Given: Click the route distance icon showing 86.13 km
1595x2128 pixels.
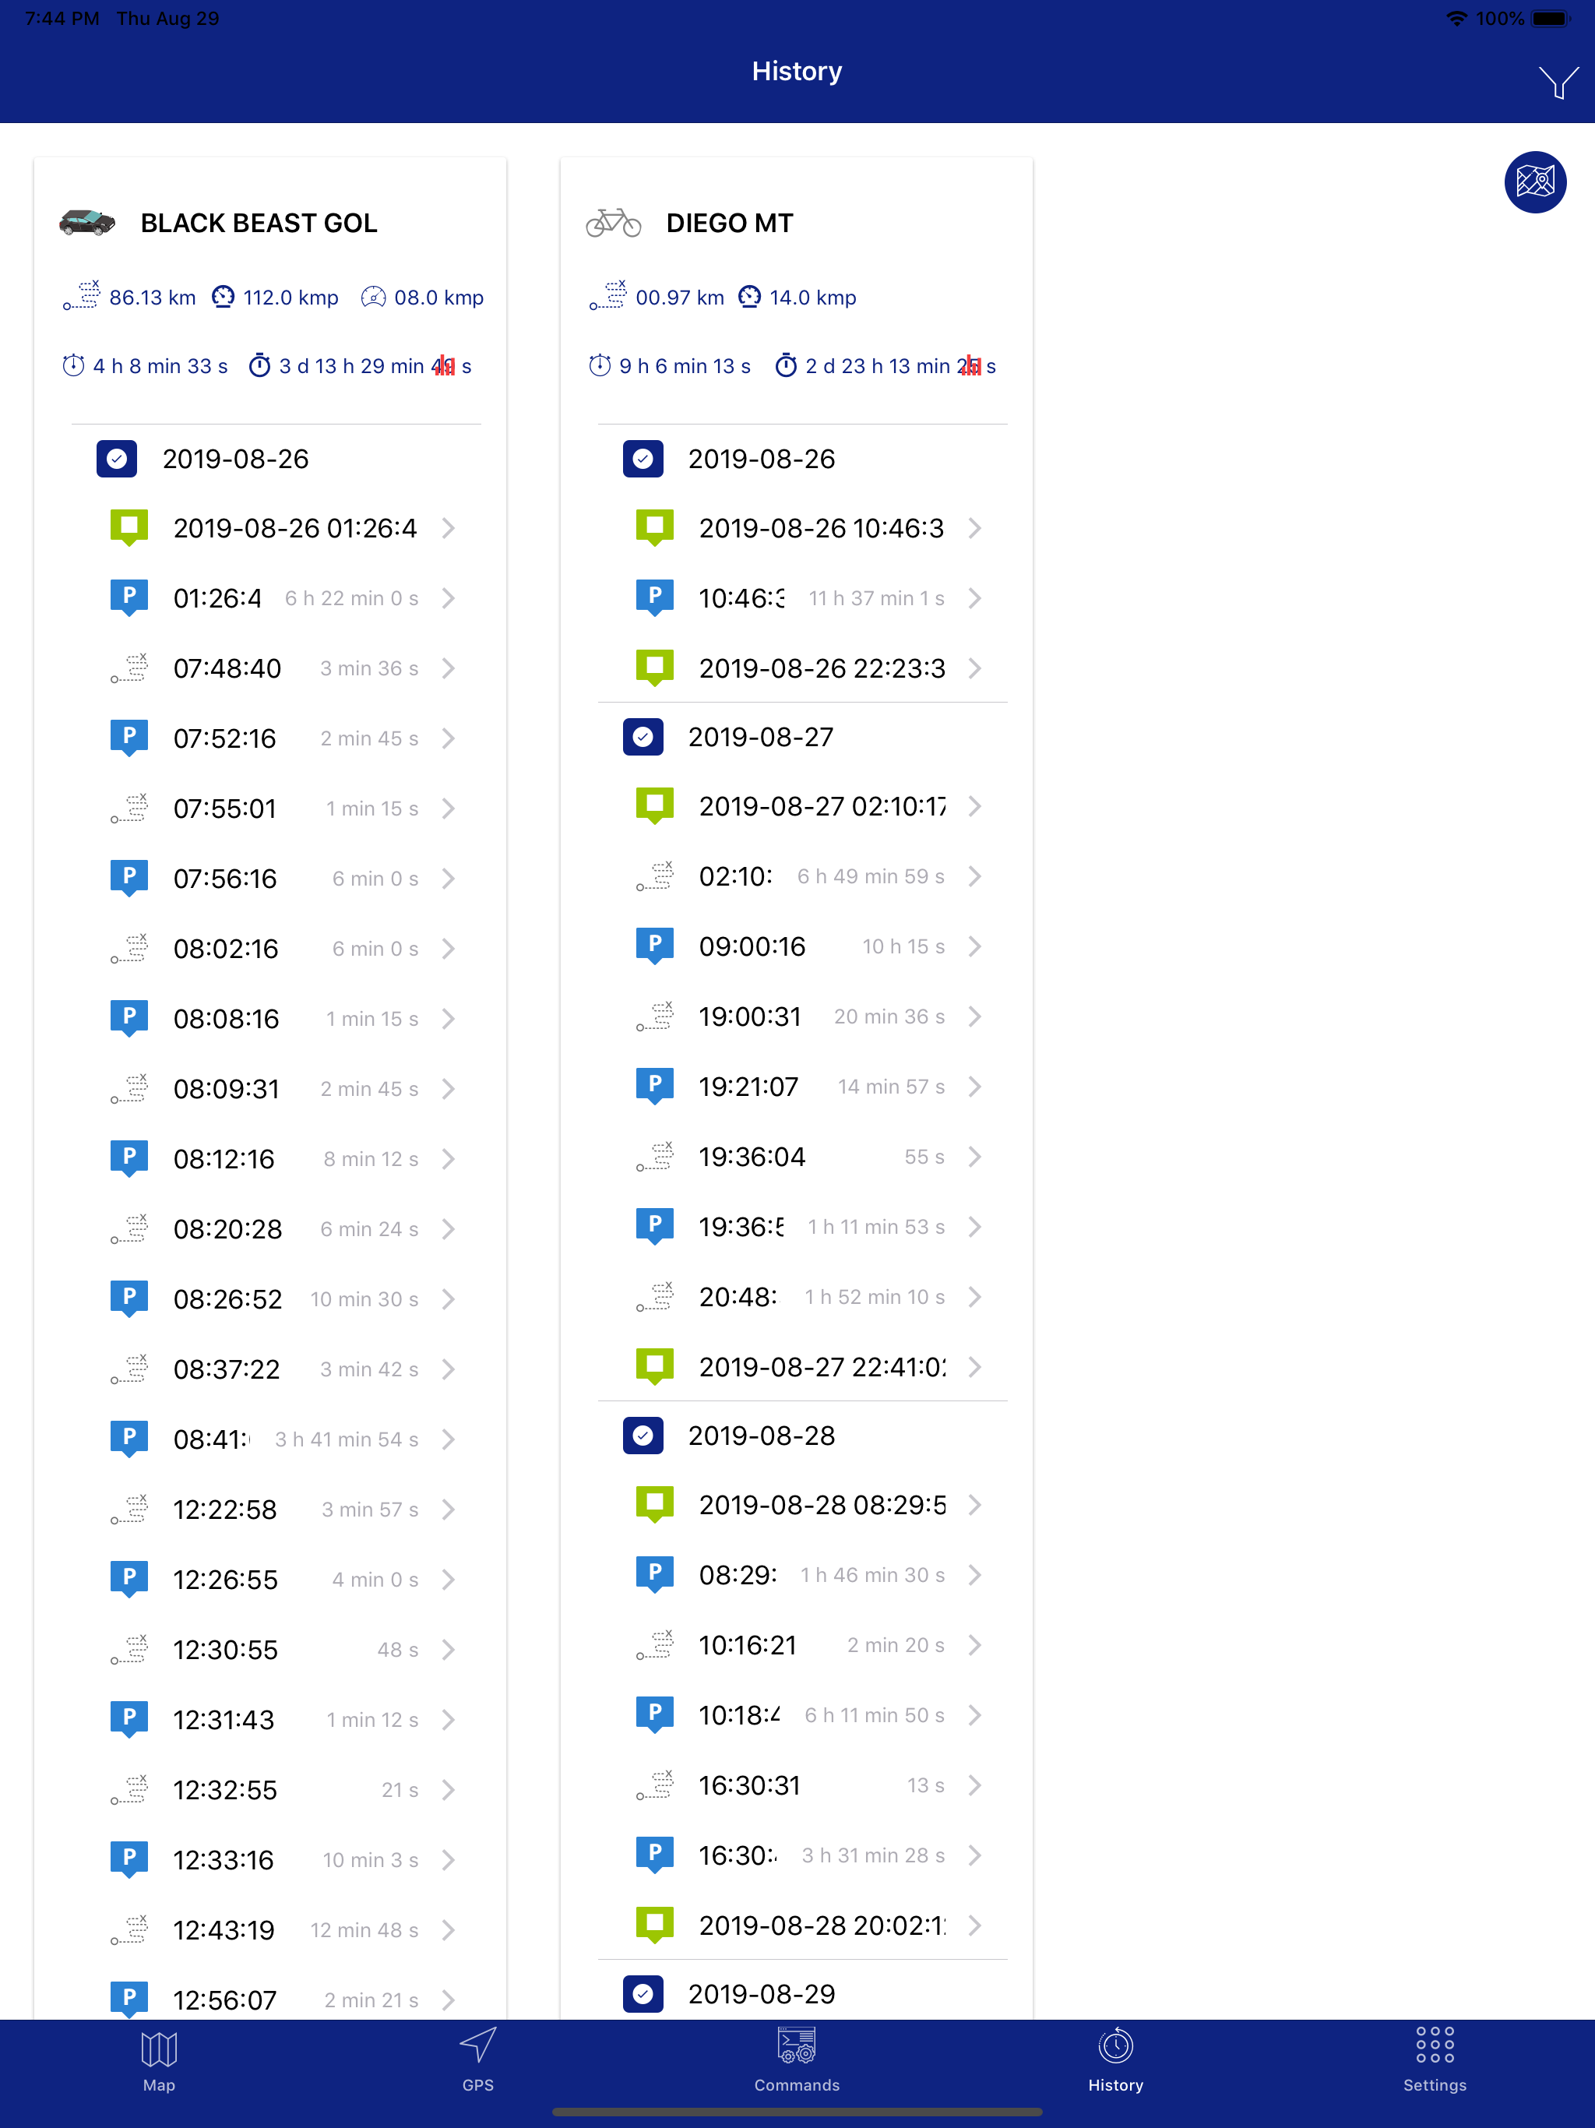Looking at the screenshot, I should tap(82, 296).
